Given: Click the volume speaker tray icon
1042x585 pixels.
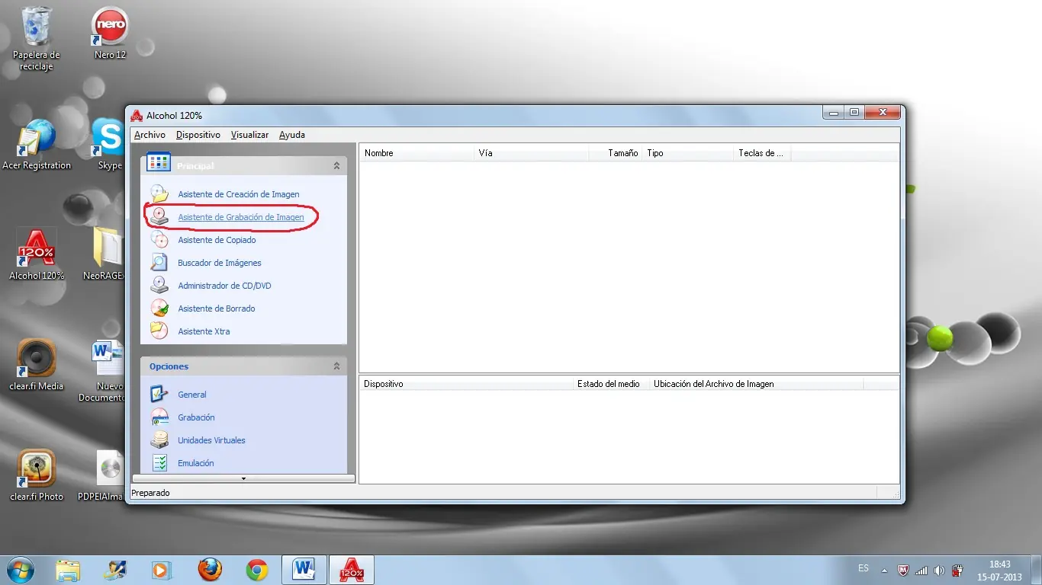Looking at the screenshot, I should coord(939,570).
